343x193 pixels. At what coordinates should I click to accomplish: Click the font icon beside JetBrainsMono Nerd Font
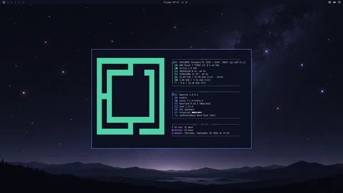177,115
